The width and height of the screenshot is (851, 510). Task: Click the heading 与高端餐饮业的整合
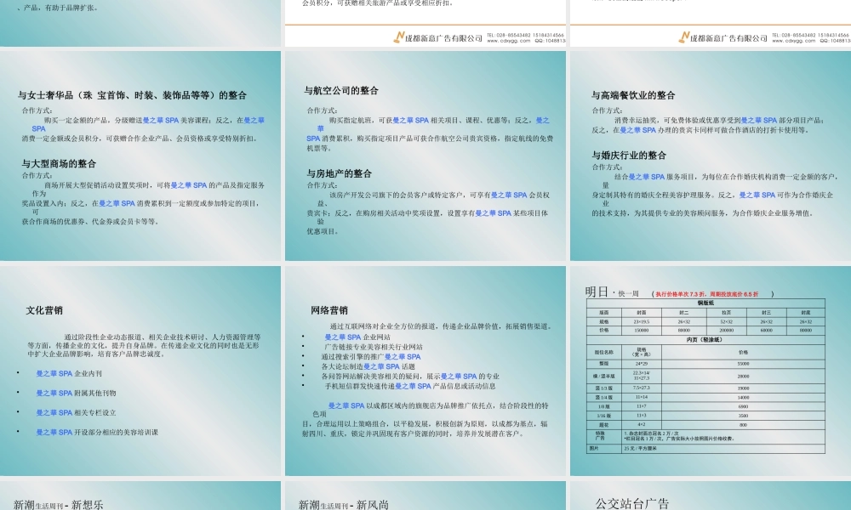coord(633,95)
